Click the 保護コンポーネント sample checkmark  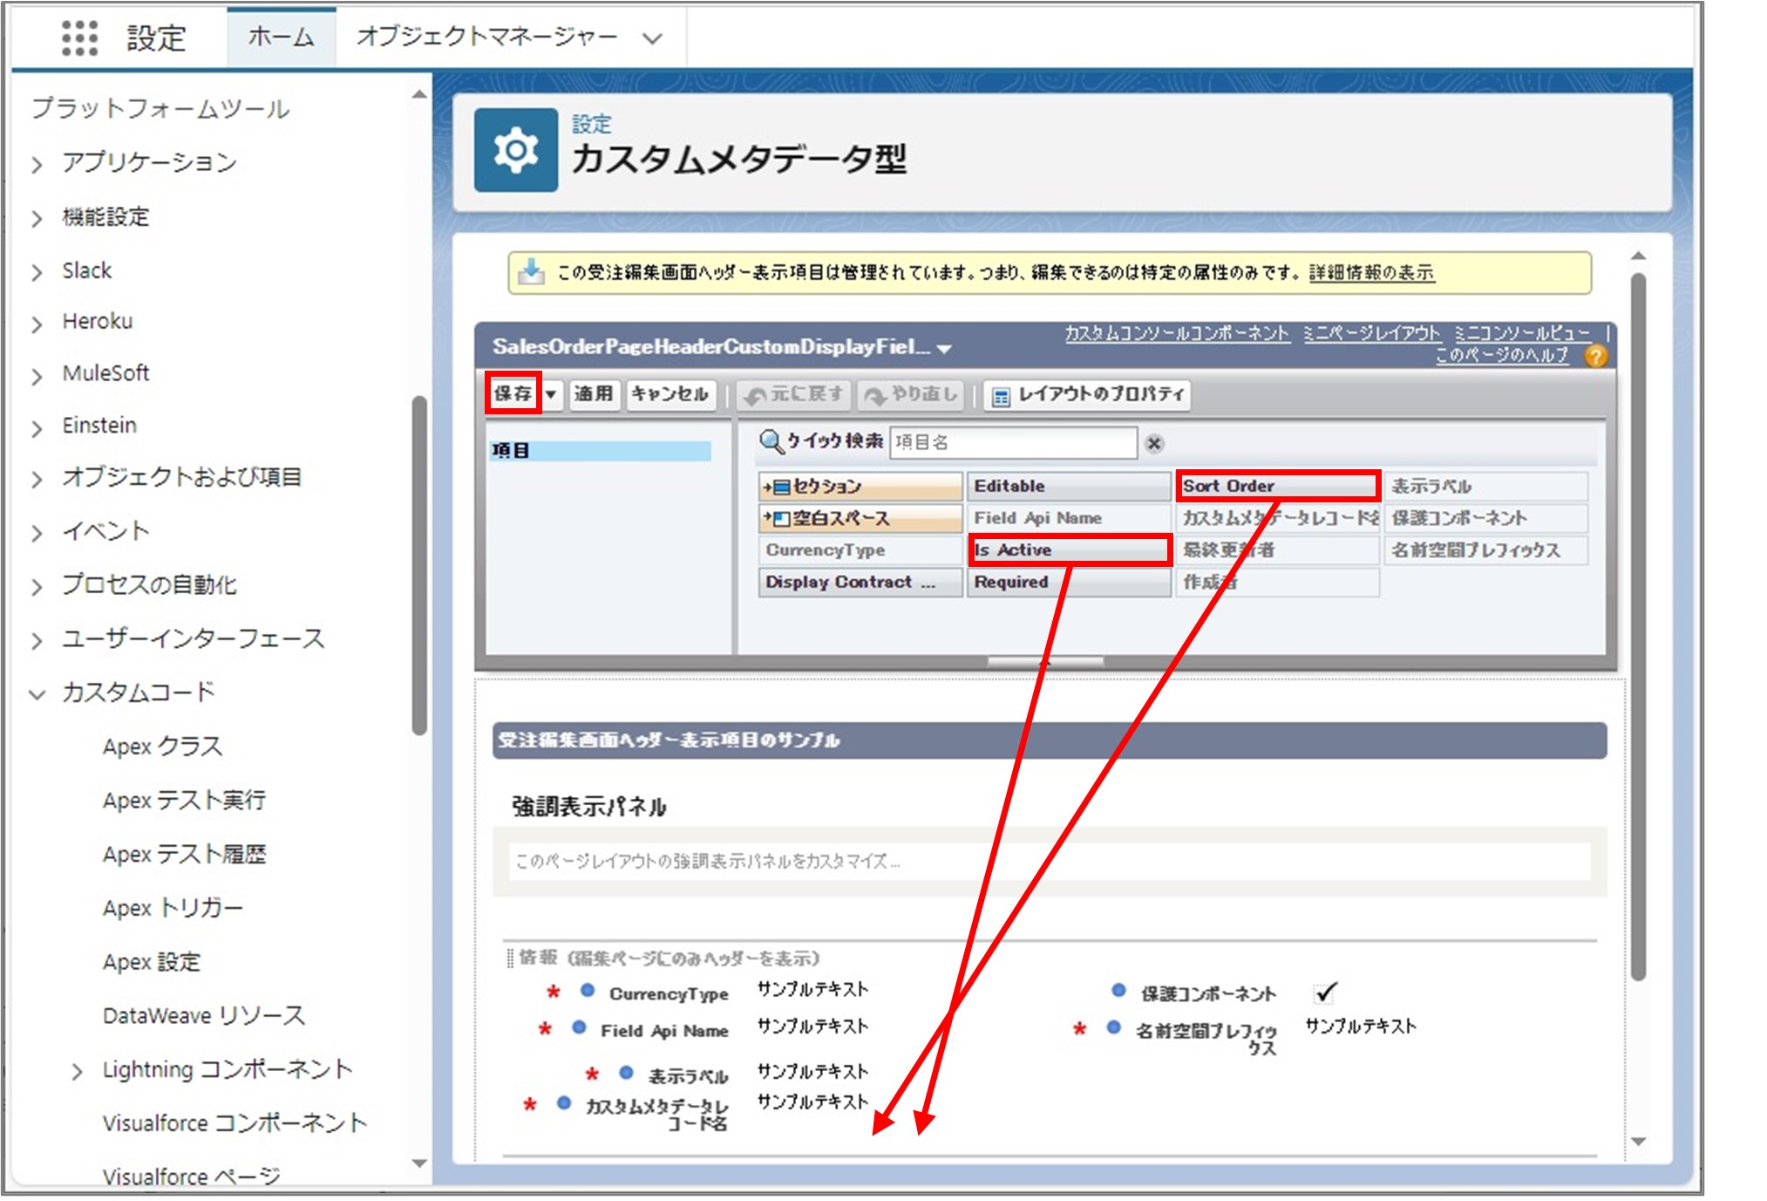(x=1325, y=993)
